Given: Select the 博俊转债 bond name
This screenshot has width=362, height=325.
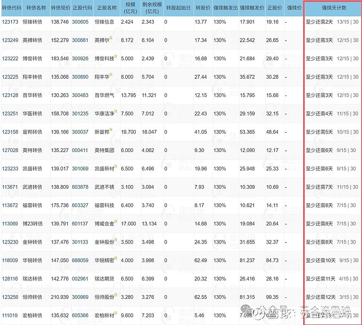Looking at the screenshot, I should [x=32, y=58].
